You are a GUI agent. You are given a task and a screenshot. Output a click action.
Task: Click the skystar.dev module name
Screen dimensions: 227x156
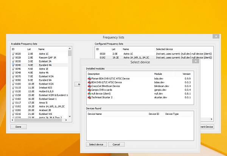point(160,97)
